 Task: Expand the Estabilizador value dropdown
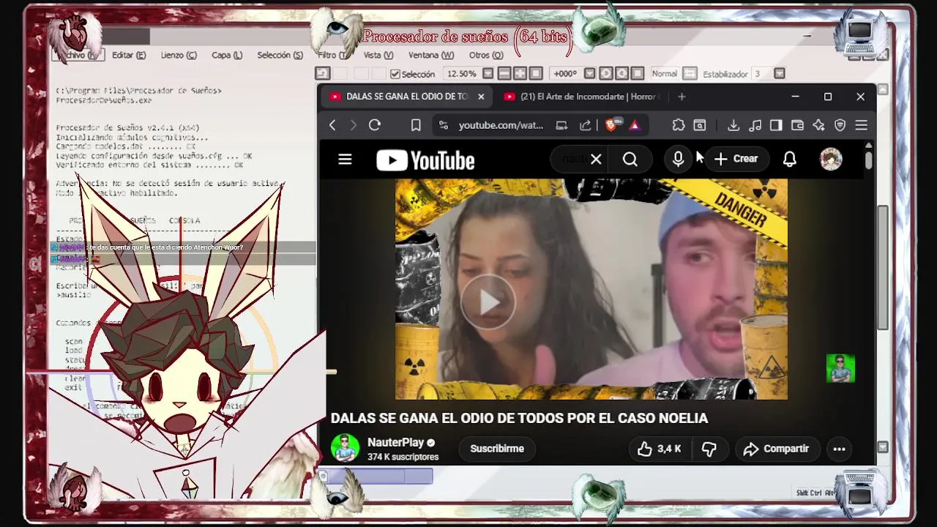tap(780, 74)
